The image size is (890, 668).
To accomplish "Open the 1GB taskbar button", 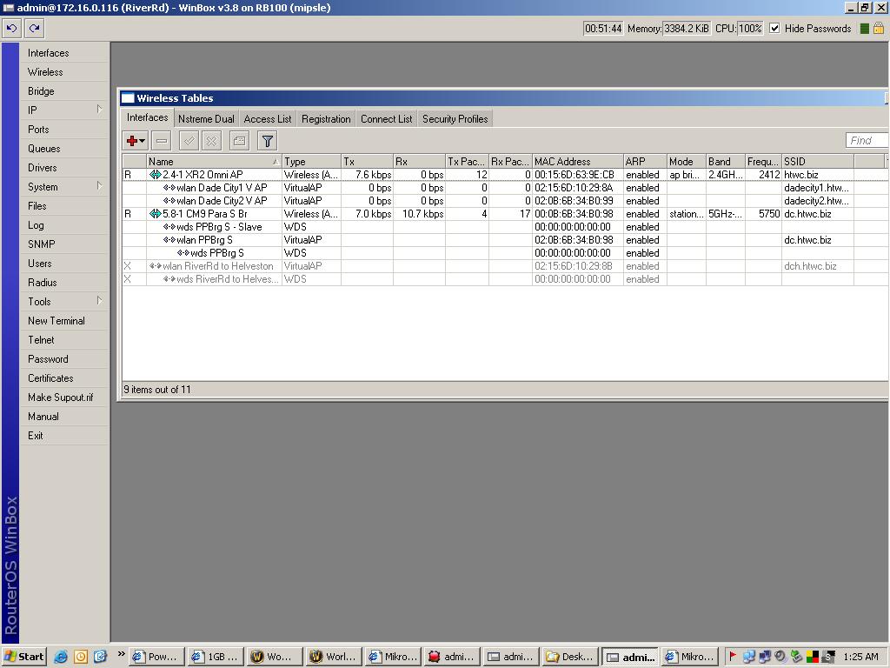I will pos(216,657).
